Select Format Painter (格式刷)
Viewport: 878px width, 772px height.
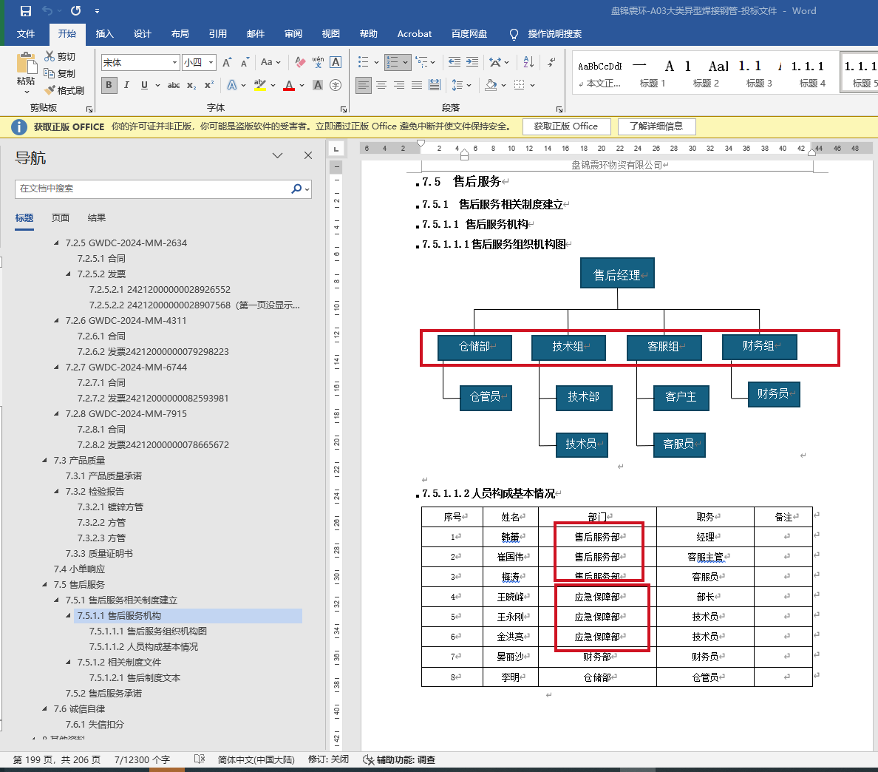[x=64, y=90]
